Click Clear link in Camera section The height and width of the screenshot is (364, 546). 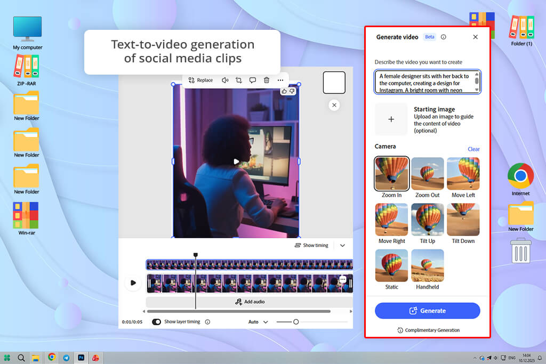tap(473, 149)
